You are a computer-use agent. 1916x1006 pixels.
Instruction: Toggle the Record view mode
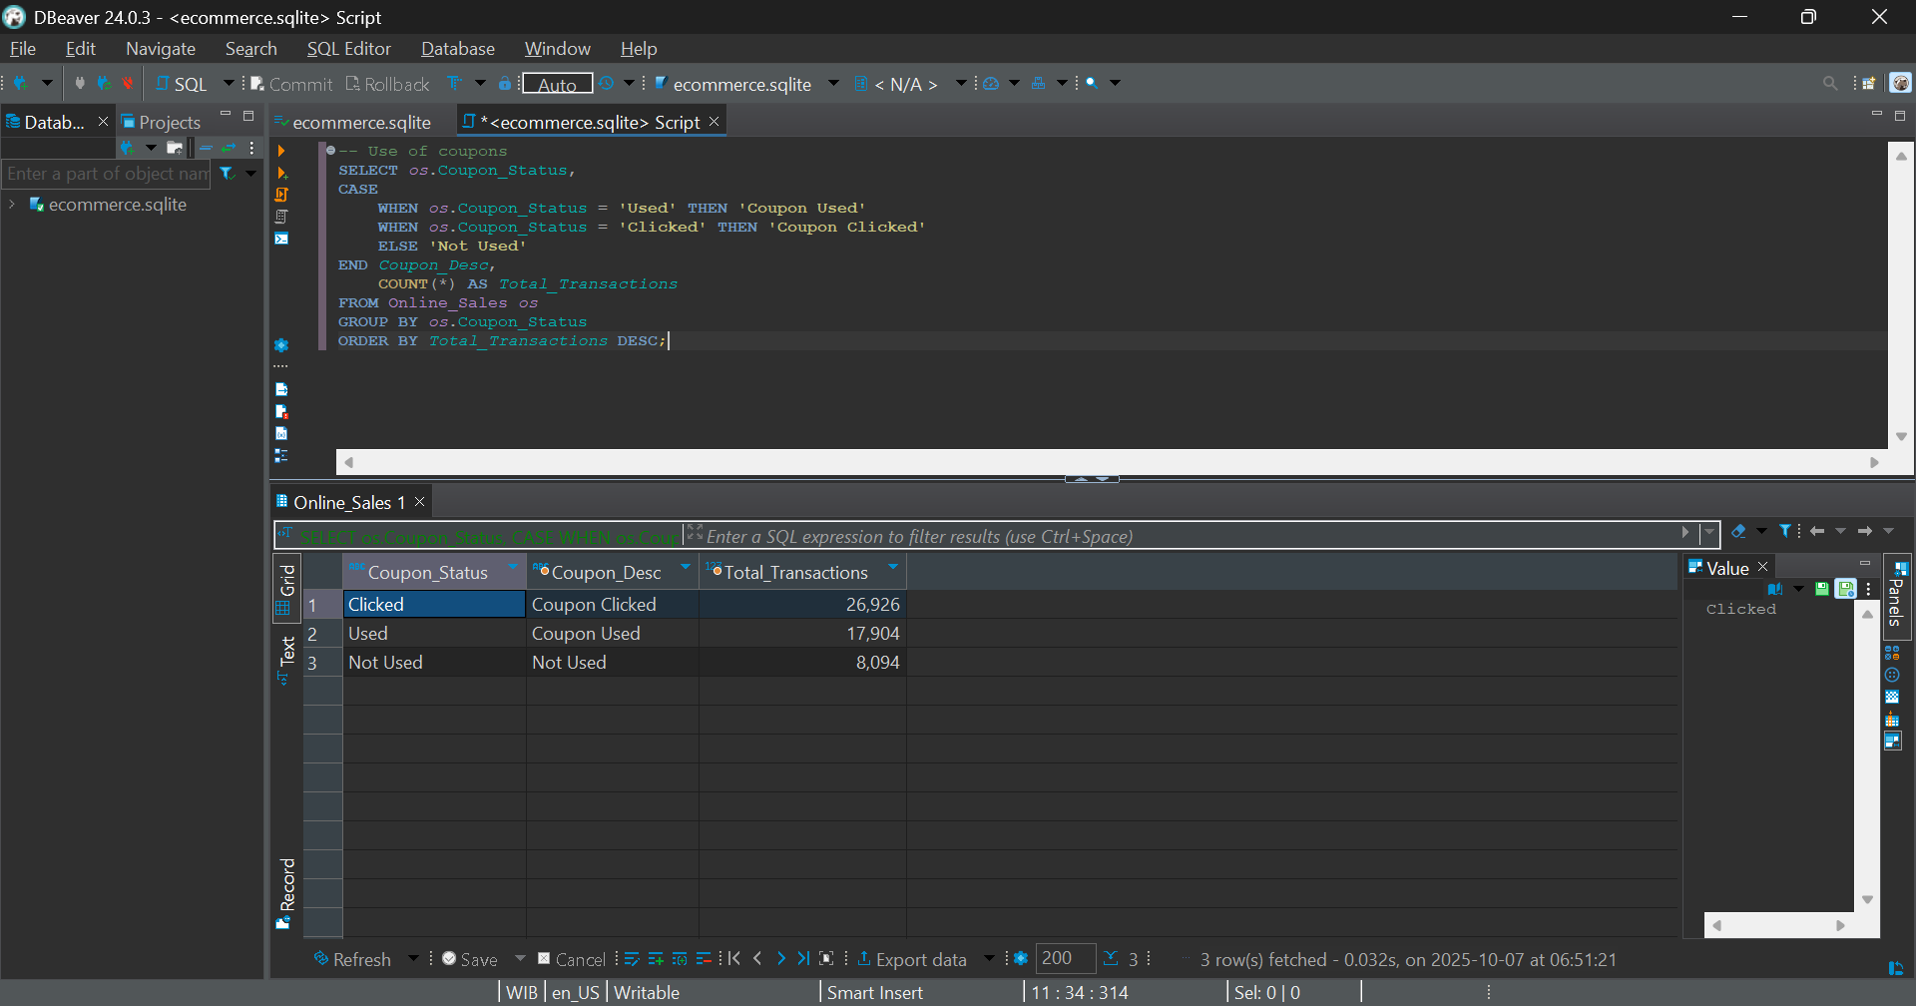click(x=287, y=891)
